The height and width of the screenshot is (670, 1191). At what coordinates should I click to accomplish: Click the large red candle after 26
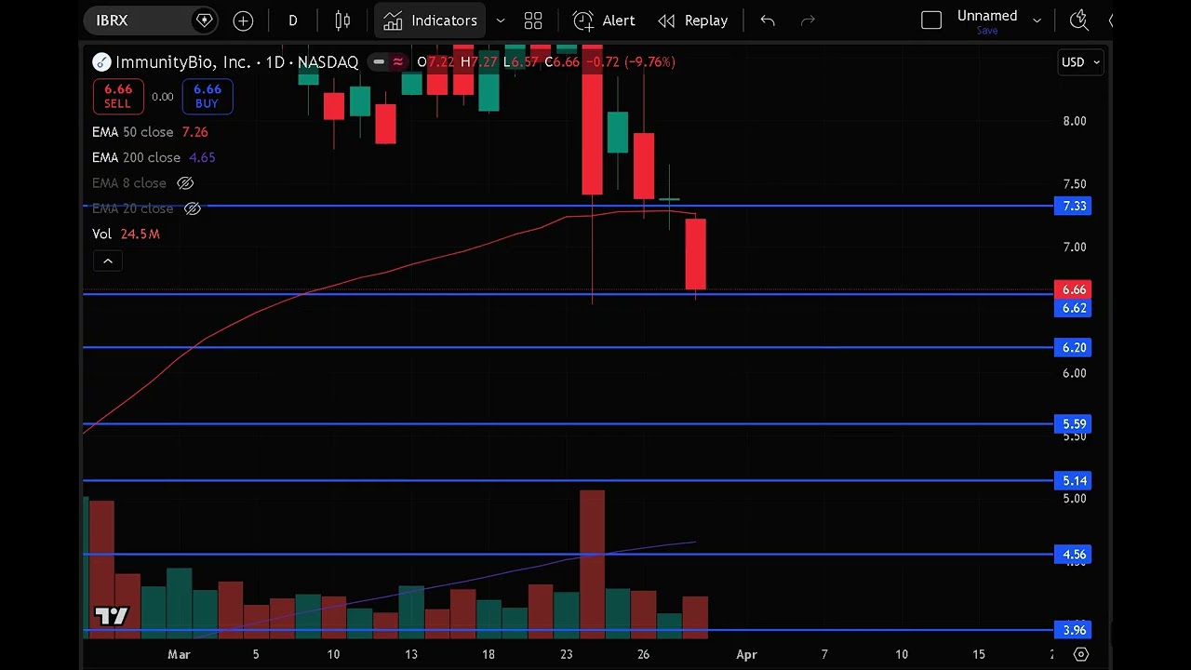pyautogui.click(x=695, y=254)
